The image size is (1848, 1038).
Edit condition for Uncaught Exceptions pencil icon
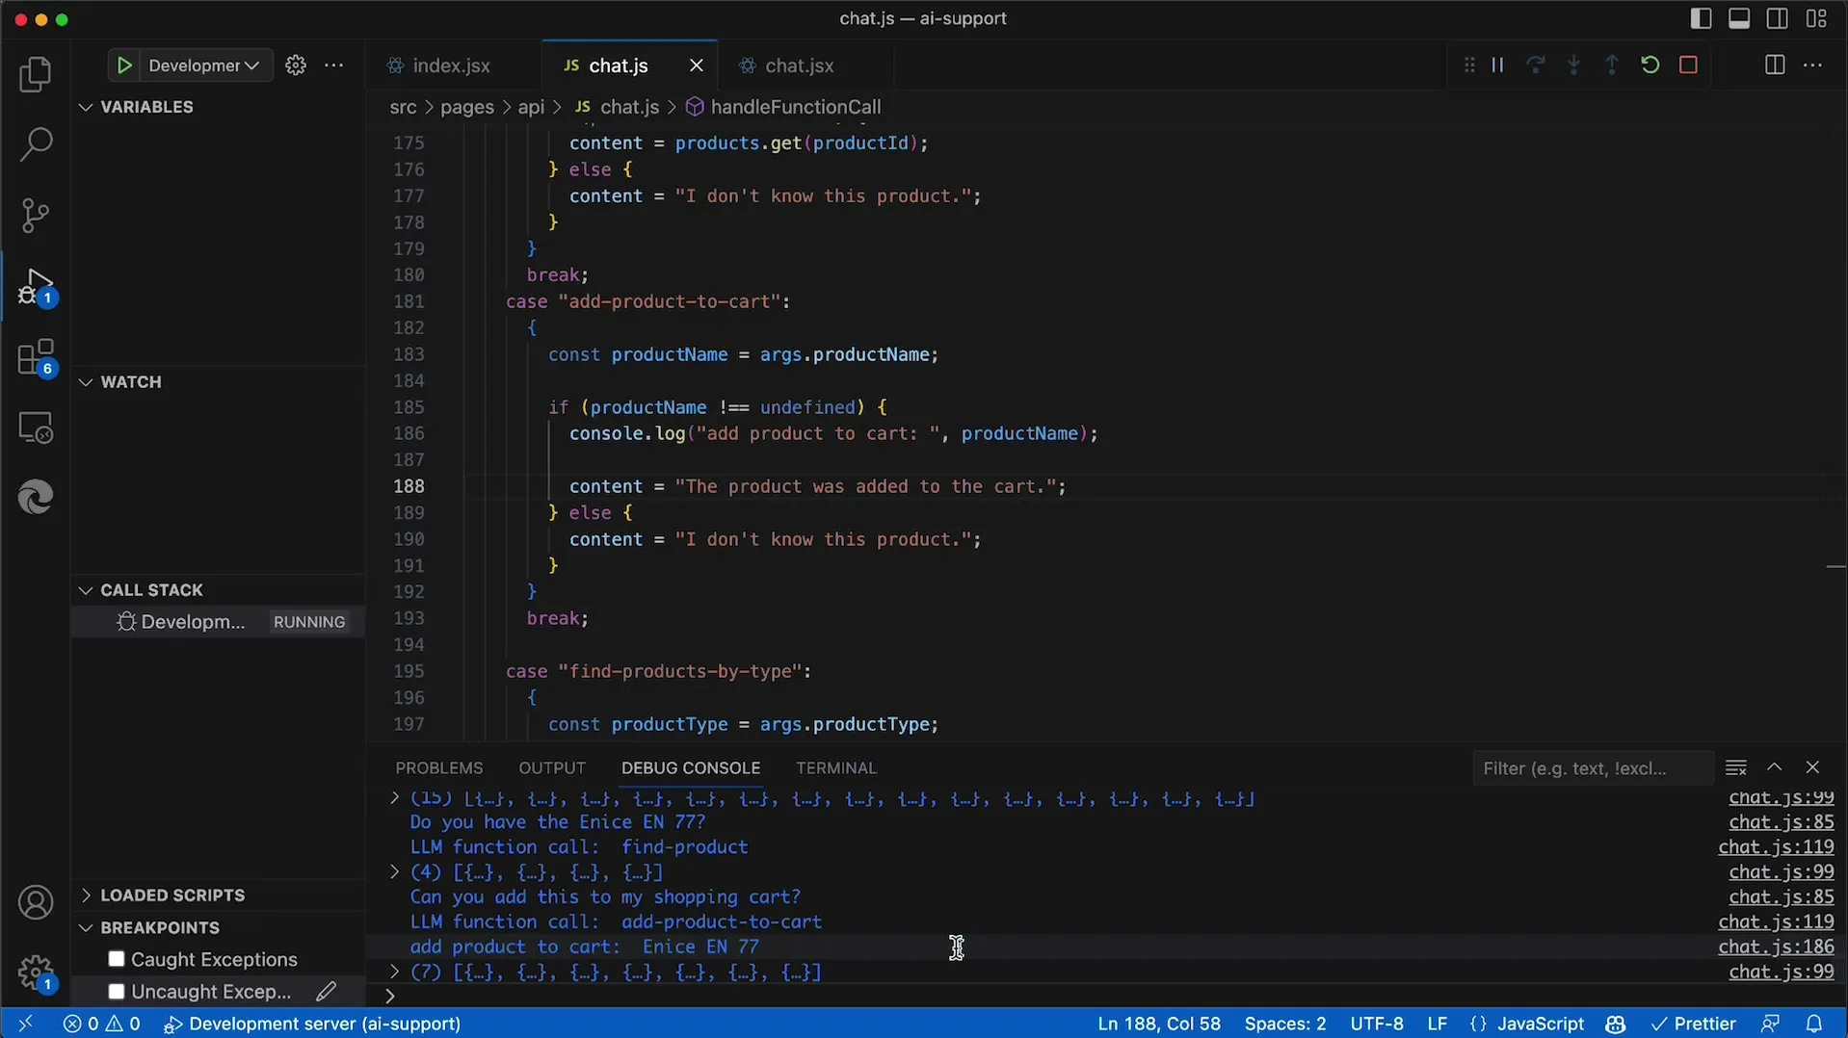pyautogui.click(x=326, y=992)
